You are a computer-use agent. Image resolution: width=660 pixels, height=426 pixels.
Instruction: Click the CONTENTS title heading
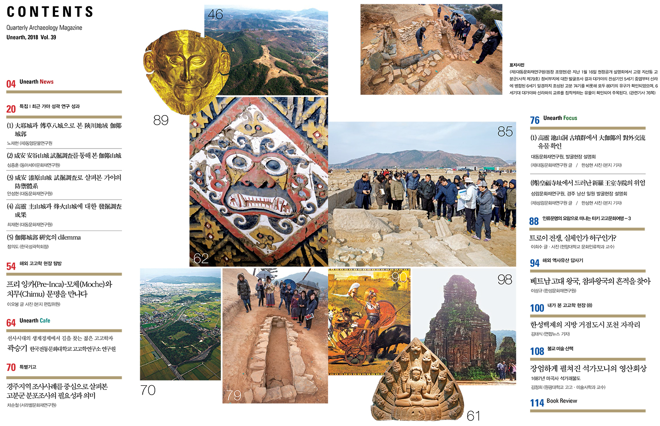point(50,12)
